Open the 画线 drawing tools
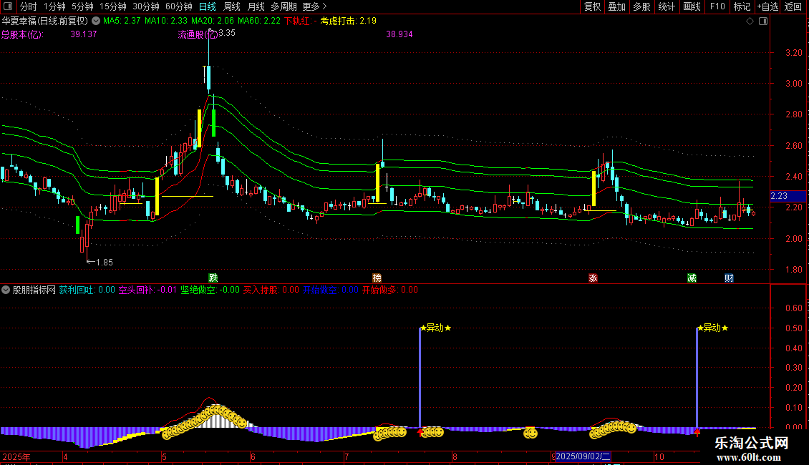Screen dimensions: 809x465 [692, 6]
